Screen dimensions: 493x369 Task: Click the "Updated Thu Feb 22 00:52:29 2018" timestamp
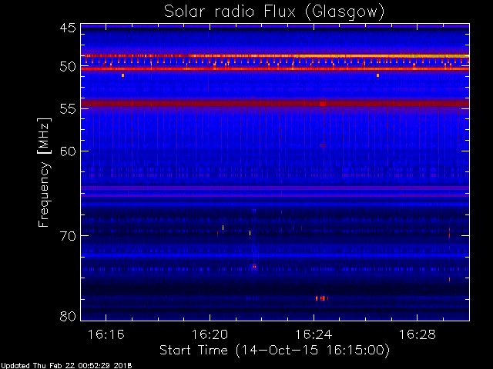click(66, 366)
